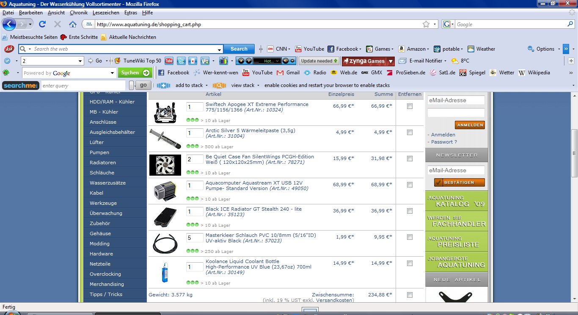Viewport: 578px width, 315px height.
Task: Tick Entfernen checkbox for Masterkleer Schlauch
Action: [x=410, y=237]
